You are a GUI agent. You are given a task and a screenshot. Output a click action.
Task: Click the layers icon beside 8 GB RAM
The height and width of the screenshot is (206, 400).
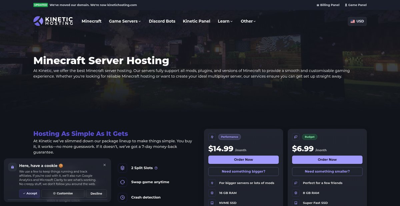tap(296, 193)
